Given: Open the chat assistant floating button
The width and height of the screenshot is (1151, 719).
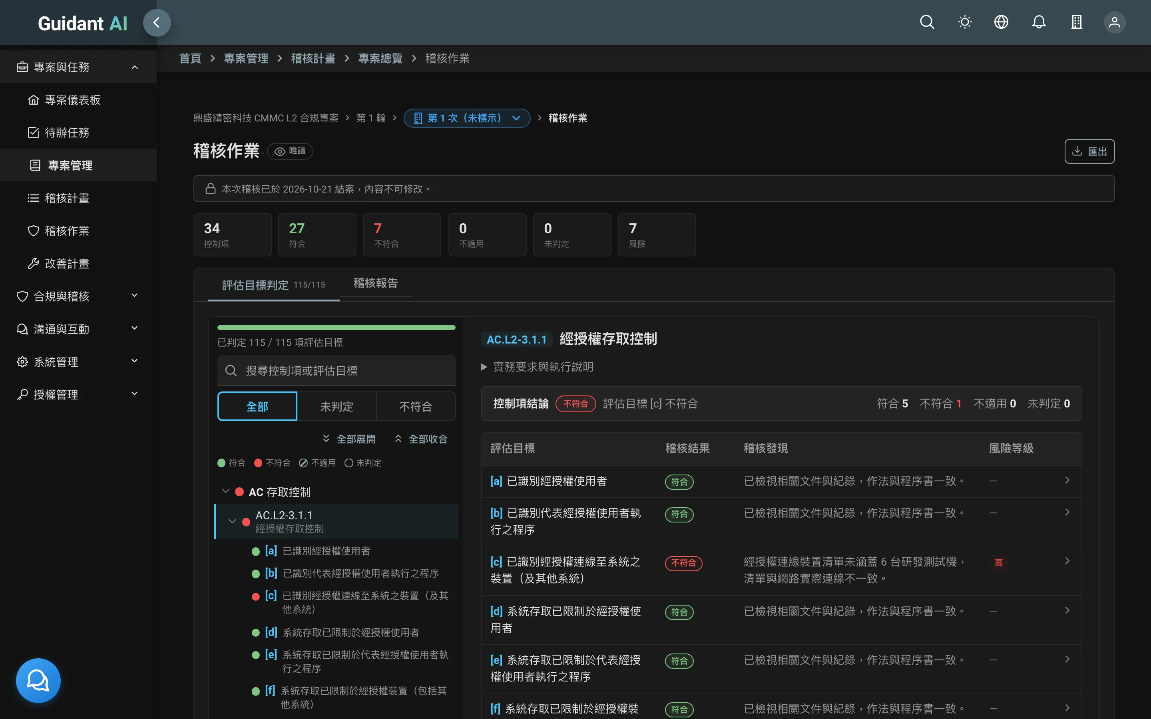Looking at the screenshot, I should (38, 681).
